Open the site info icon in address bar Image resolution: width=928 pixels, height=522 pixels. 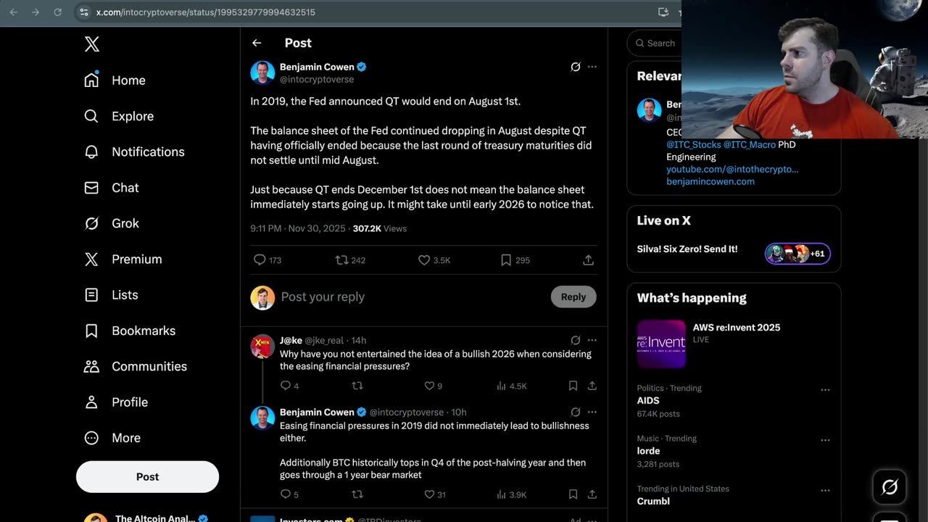pos(83,12)
